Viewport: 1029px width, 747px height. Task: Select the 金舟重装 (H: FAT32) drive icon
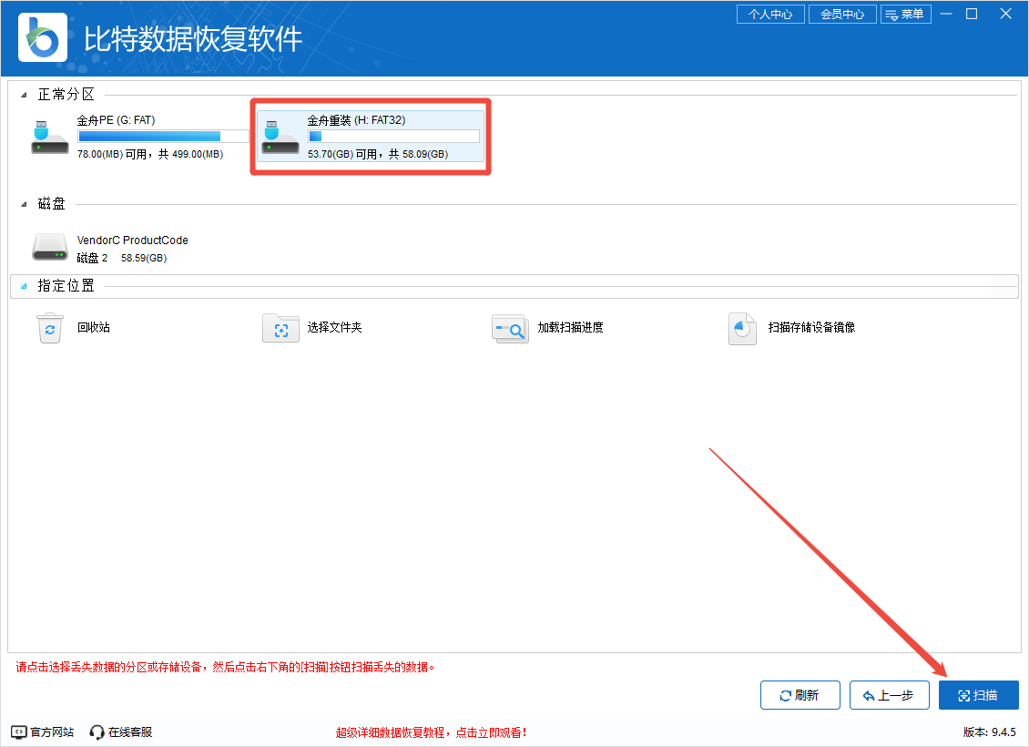pos(280,137)
